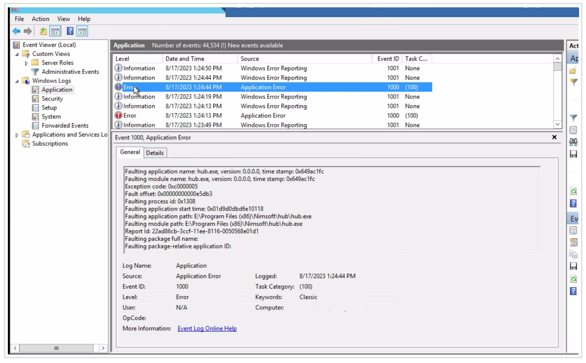Viewport: 586px width, 363px height.
Task: Close the event preview pane
Action: tap(554, 137)
